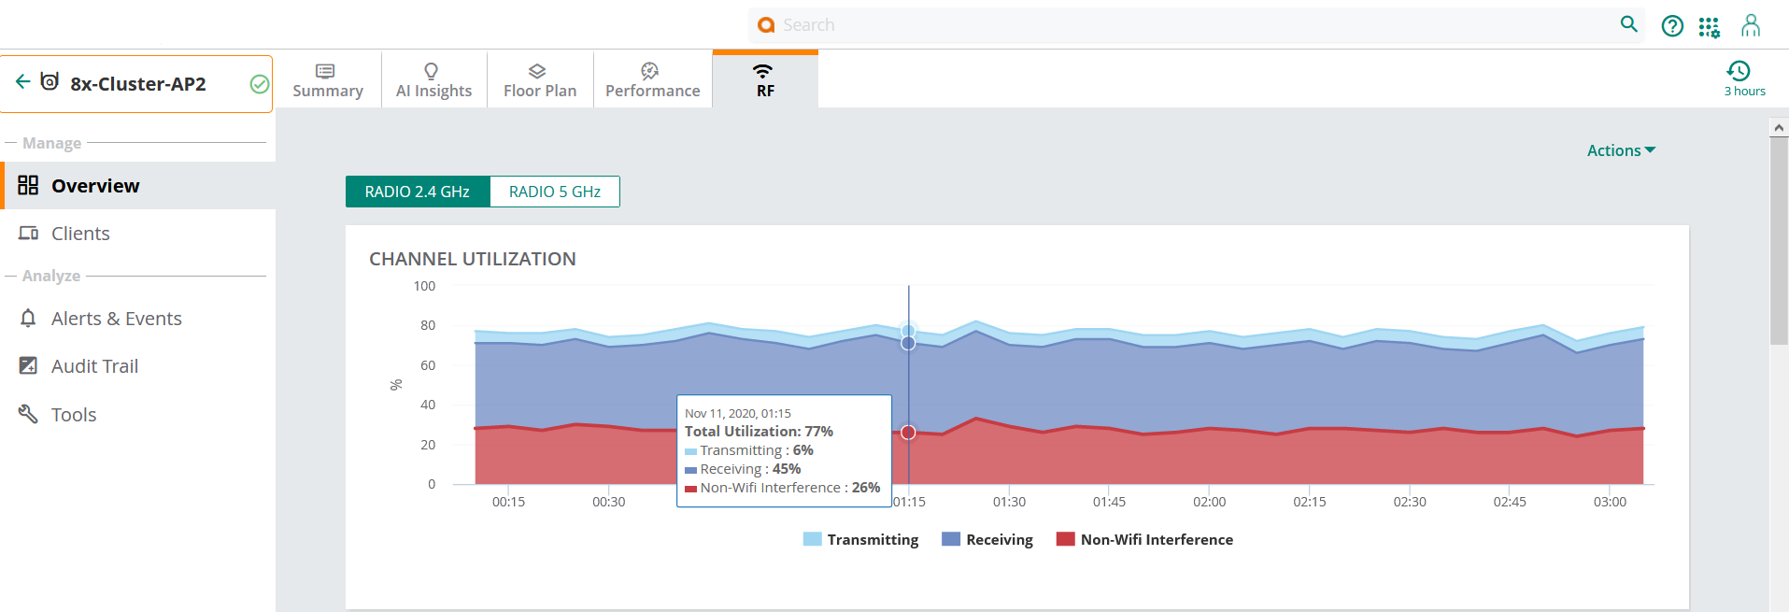Click the back arrow beside 8x-Cluster-AP2
The width and height of the screenshot is (1789, 612).
pos(22,82)
